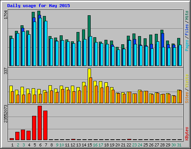Click the cyan pages bar for day 6
191x149 pixels.
click(40, 42)
